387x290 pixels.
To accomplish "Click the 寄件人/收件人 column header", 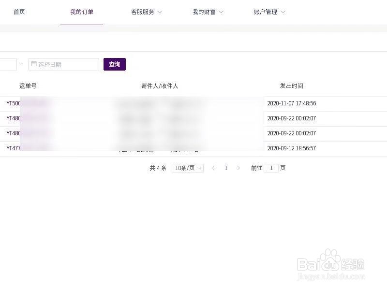I will (160, 86).
